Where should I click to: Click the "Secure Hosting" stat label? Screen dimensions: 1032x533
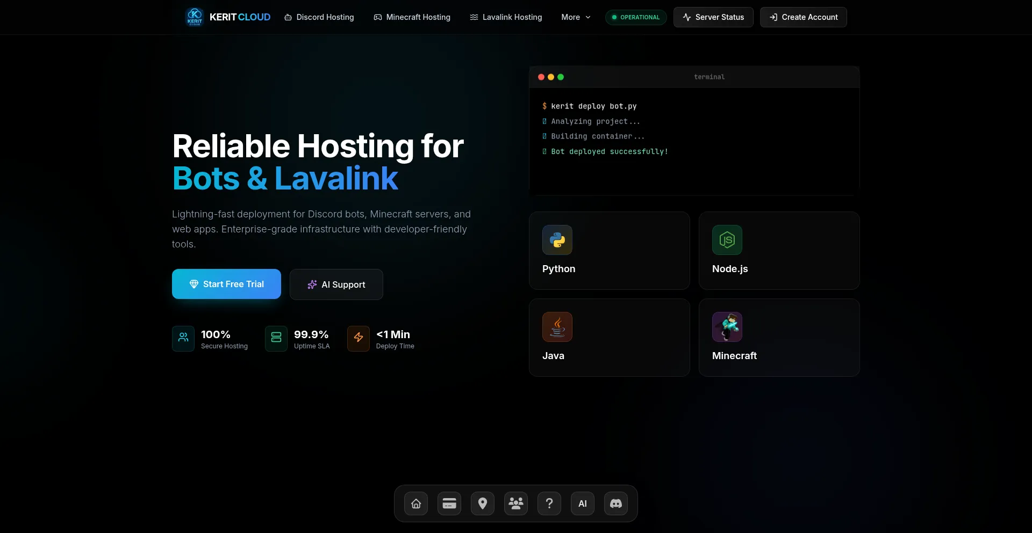[224, 346]
